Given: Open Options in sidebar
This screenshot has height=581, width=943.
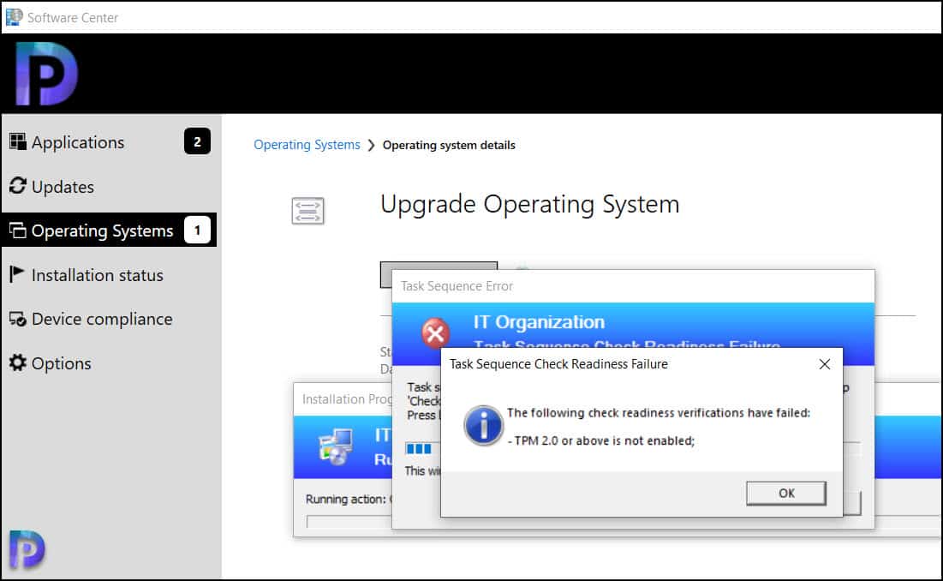Looking at the screenshot, I should point(110,363).
